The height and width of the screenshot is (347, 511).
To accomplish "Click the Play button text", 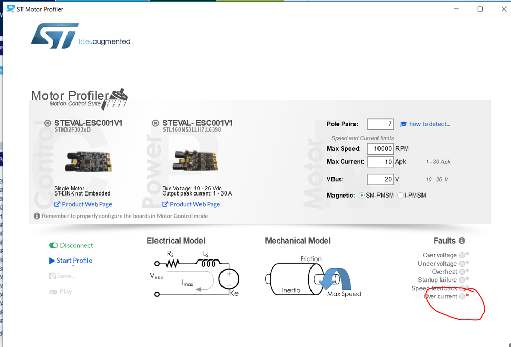I will point(65,292).
